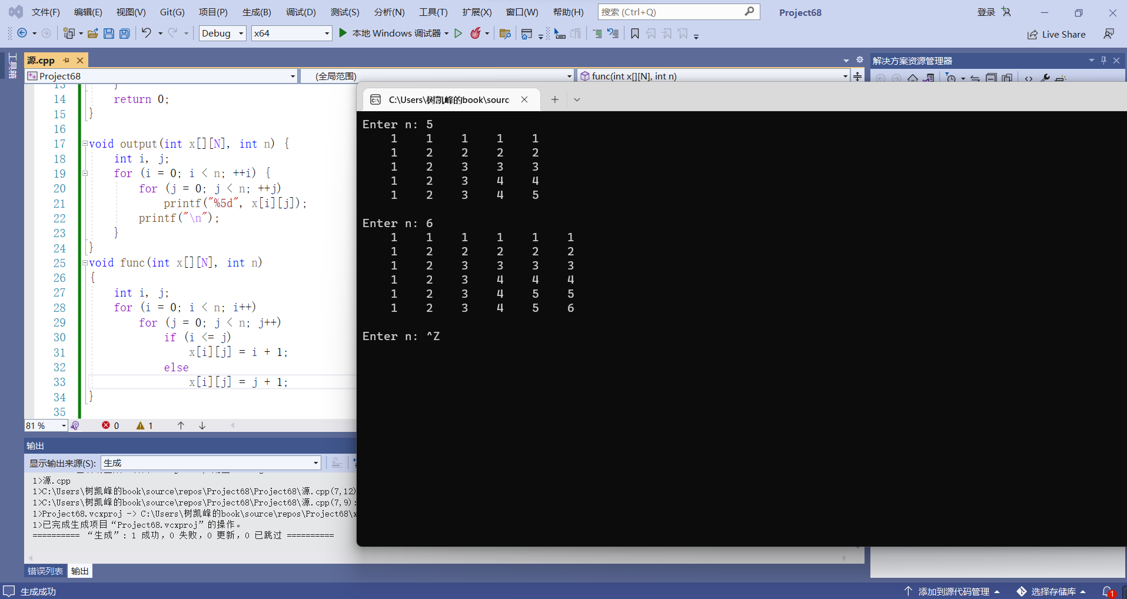Image resolution: width=1127 pixels, height=599 pixels.
Task: Toggle pin on the 源.cpp tab
Action: [x=67, y=60]
